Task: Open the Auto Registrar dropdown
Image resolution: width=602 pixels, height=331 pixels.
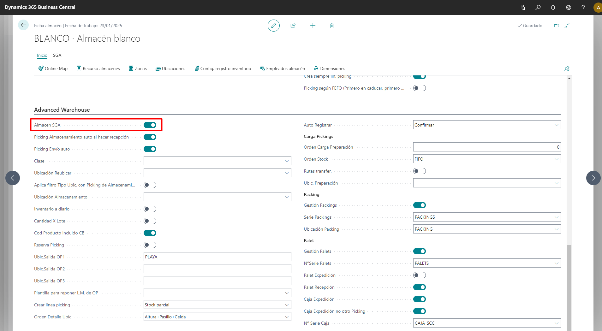Action: click(487, 125)
